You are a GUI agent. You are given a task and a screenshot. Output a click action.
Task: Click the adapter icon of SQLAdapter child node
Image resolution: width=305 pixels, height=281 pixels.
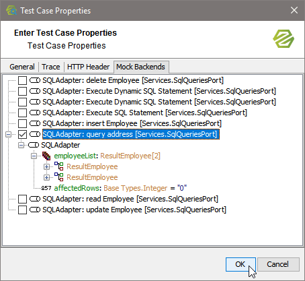click(x=34, y=145)
